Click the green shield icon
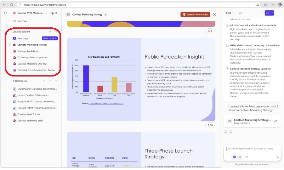Image resolution: width=284 pixels, height=170 pixels. 240,13
